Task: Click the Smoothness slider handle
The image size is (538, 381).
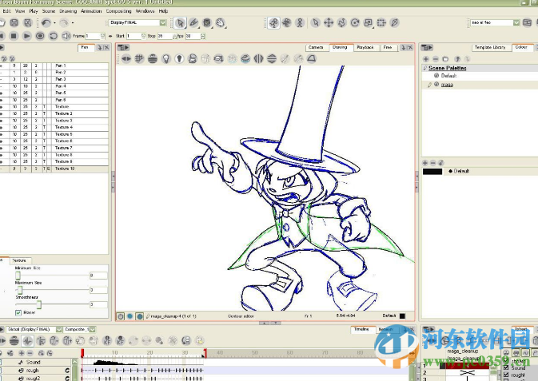Action: click(x=39, y=304)
